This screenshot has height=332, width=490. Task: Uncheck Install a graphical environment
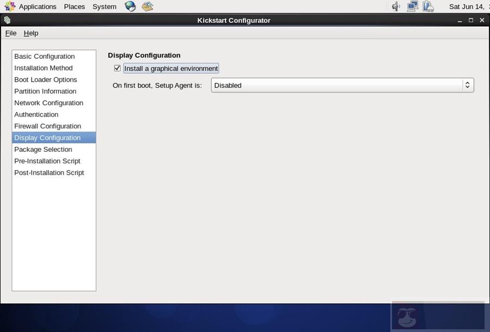tap(117, 68)
